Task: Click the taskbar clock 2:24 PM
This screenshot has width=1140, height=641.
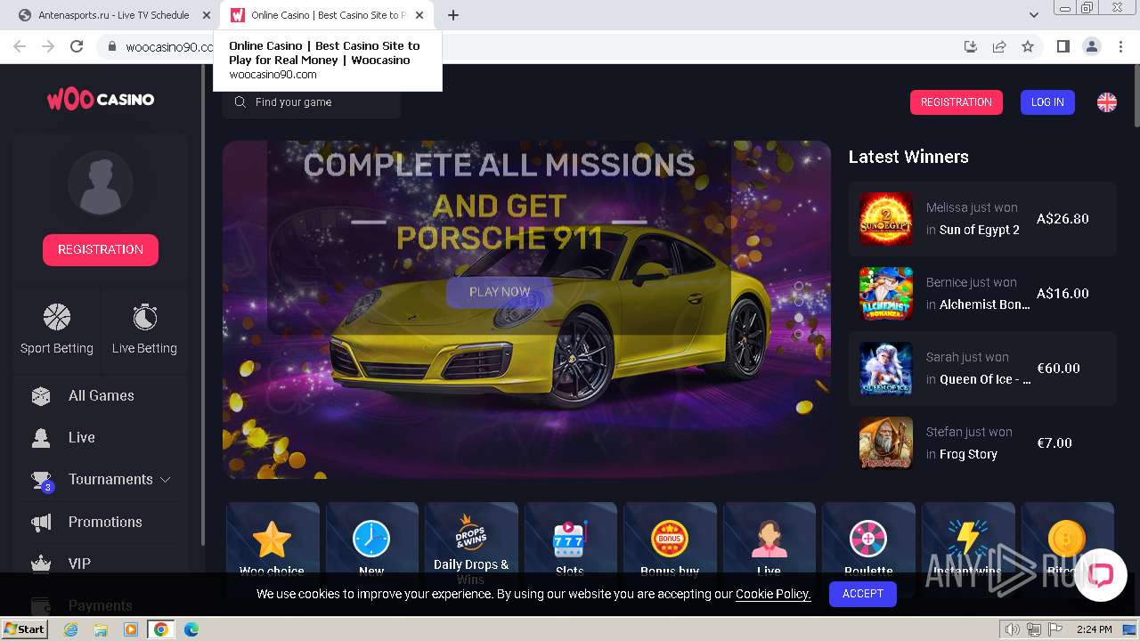Action: (1094, 629)
